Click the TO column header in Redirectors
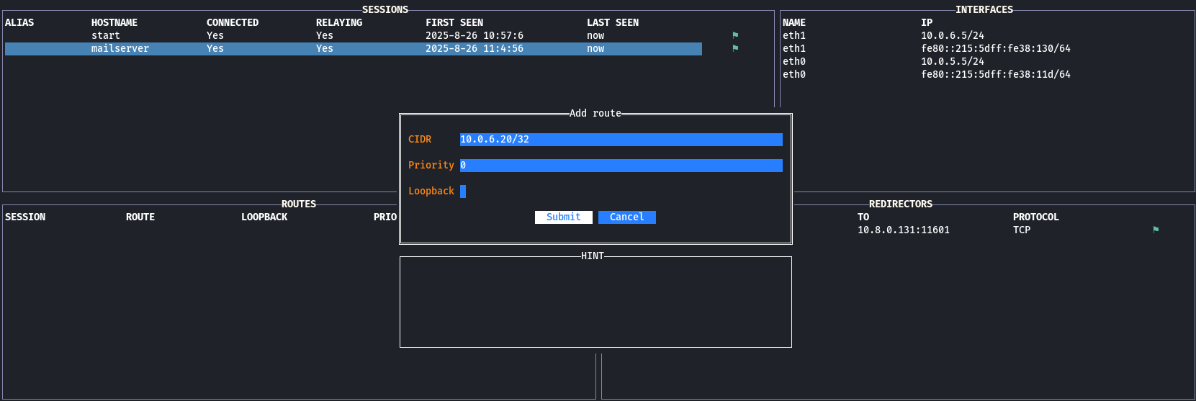The width and height of the screenshot is (1196, 401). point(863,217)
